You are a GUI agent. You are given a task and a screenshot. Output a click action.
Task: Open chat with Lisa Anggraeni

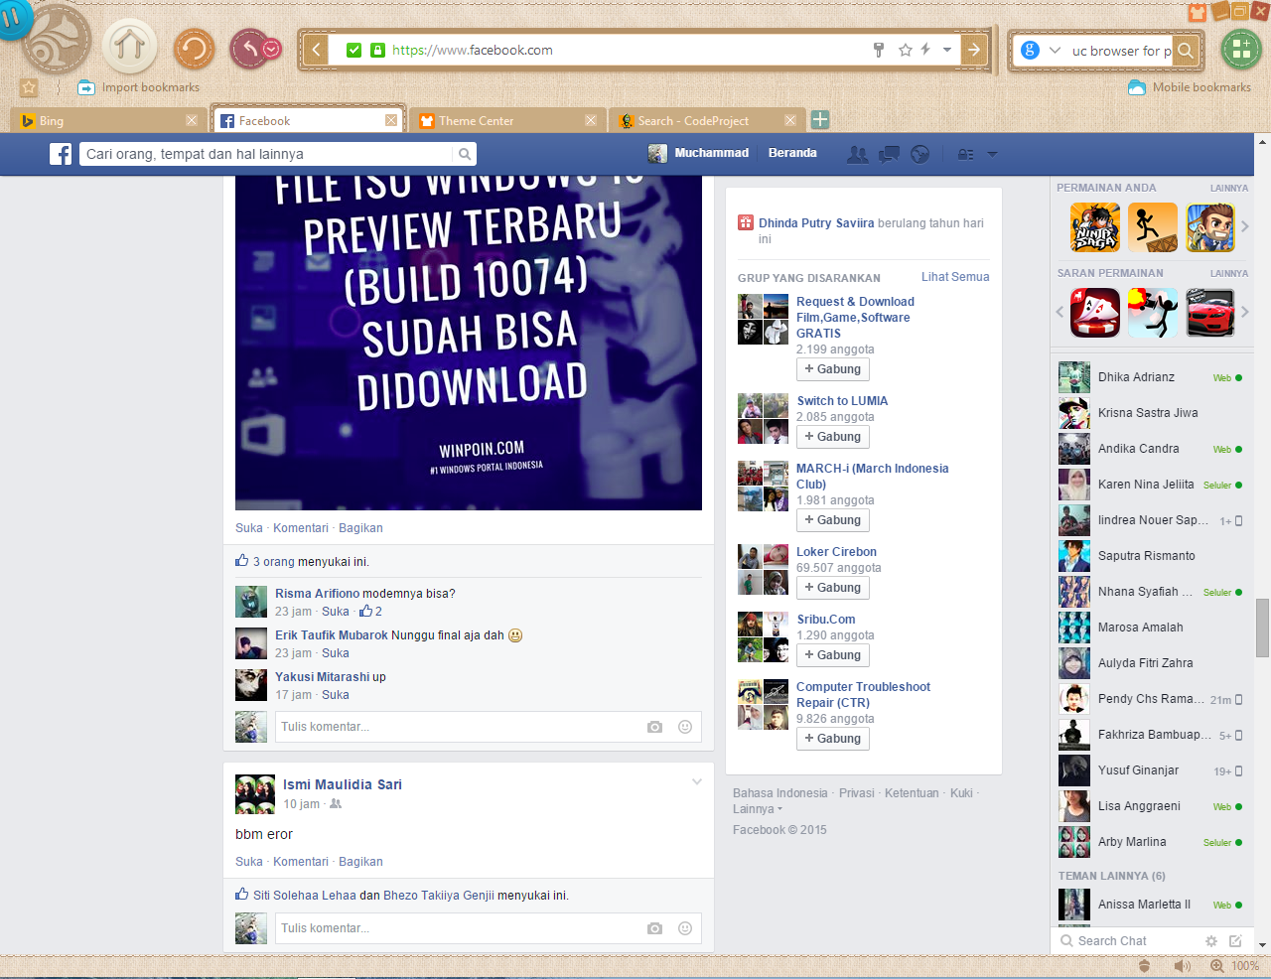pos(1150,806)
